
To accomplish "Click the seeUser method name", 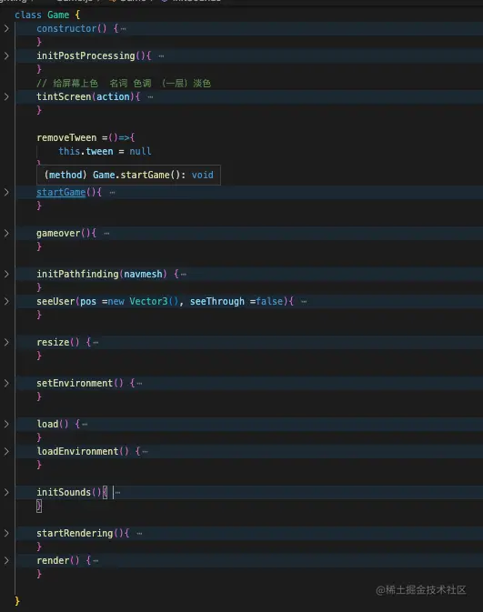I will tap(55, 302).
